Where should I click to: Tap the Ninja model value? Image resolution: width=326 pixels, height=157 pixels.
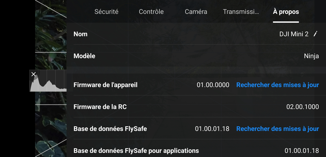pyautogui.click(x=311, y=56)
